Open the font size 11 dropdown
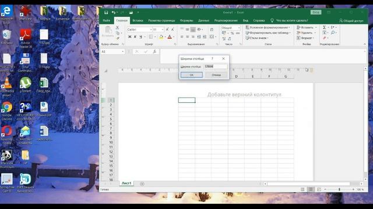Viewport: 373px width, 209px height. click(163, 30)
